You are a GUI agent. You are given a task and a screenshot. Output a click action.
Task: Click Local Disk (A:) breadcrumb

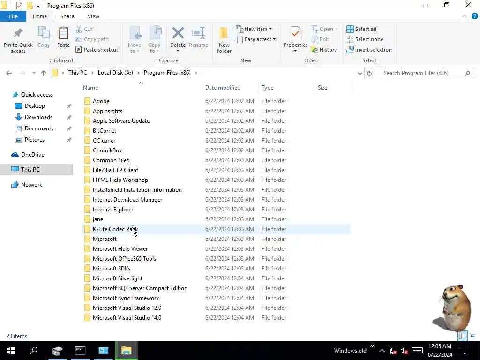tap(115, 73)
